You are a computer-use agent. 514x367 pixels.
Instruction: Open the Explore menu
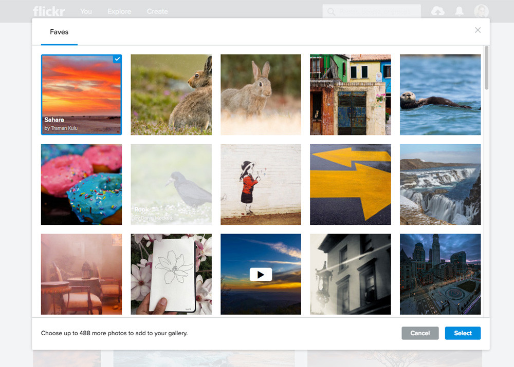119,11
